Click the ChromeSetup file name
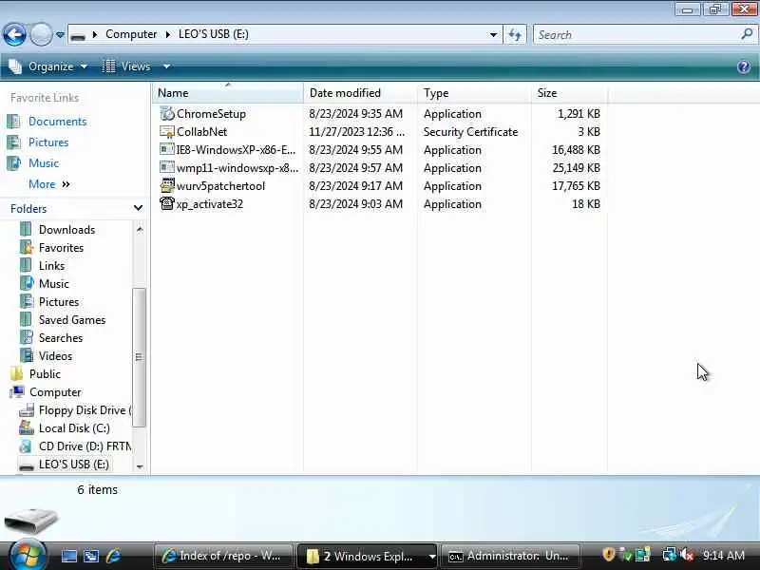 coord(211,114)
